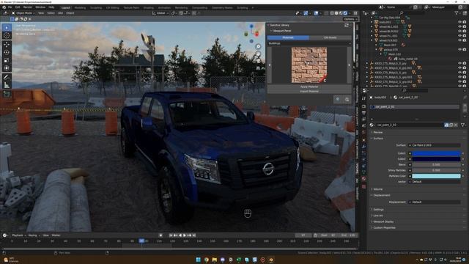Screen dimensions: 469x264
Task: Click the Blender logo menu icon
Action: [4, 7]
